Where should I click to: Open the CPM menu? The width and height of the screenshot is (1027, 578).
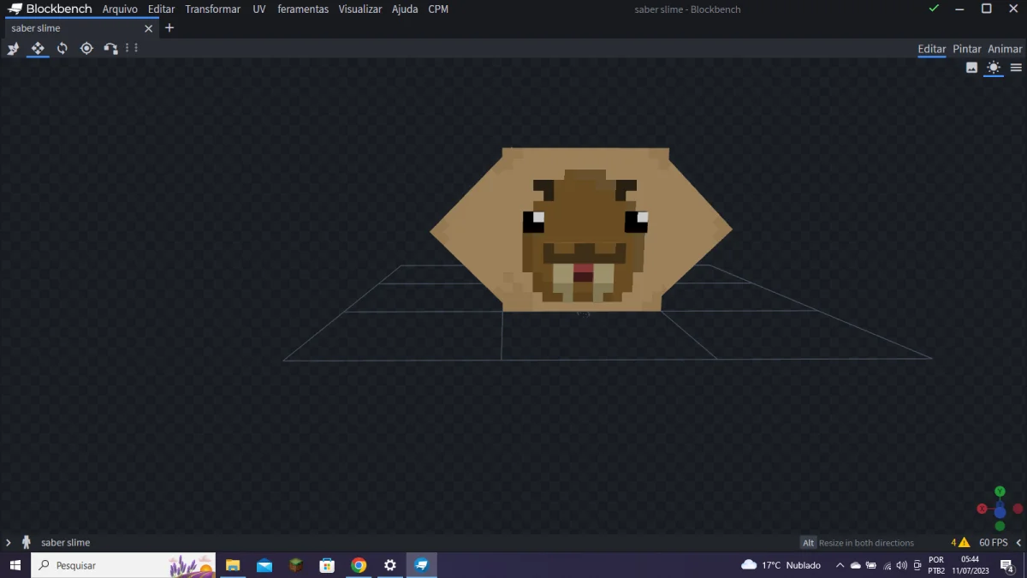438,9
